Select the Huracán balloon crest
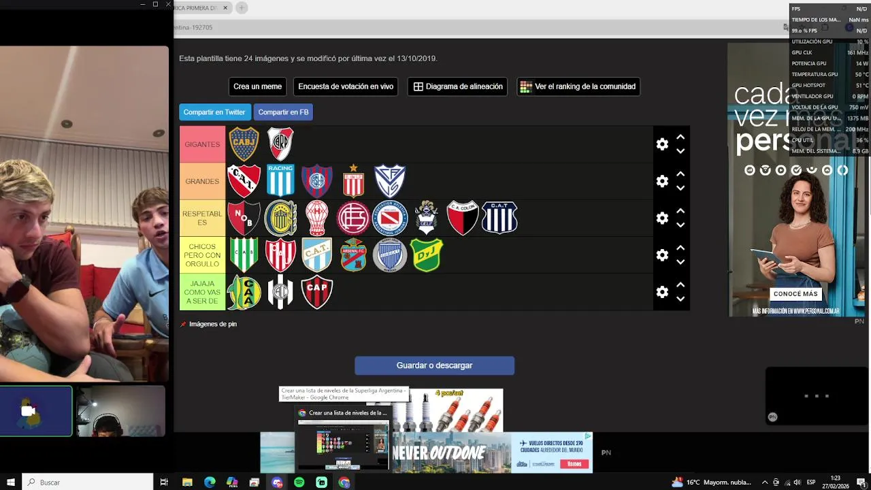The width and height of the screenshot is (871, 490). pos(316,218)
